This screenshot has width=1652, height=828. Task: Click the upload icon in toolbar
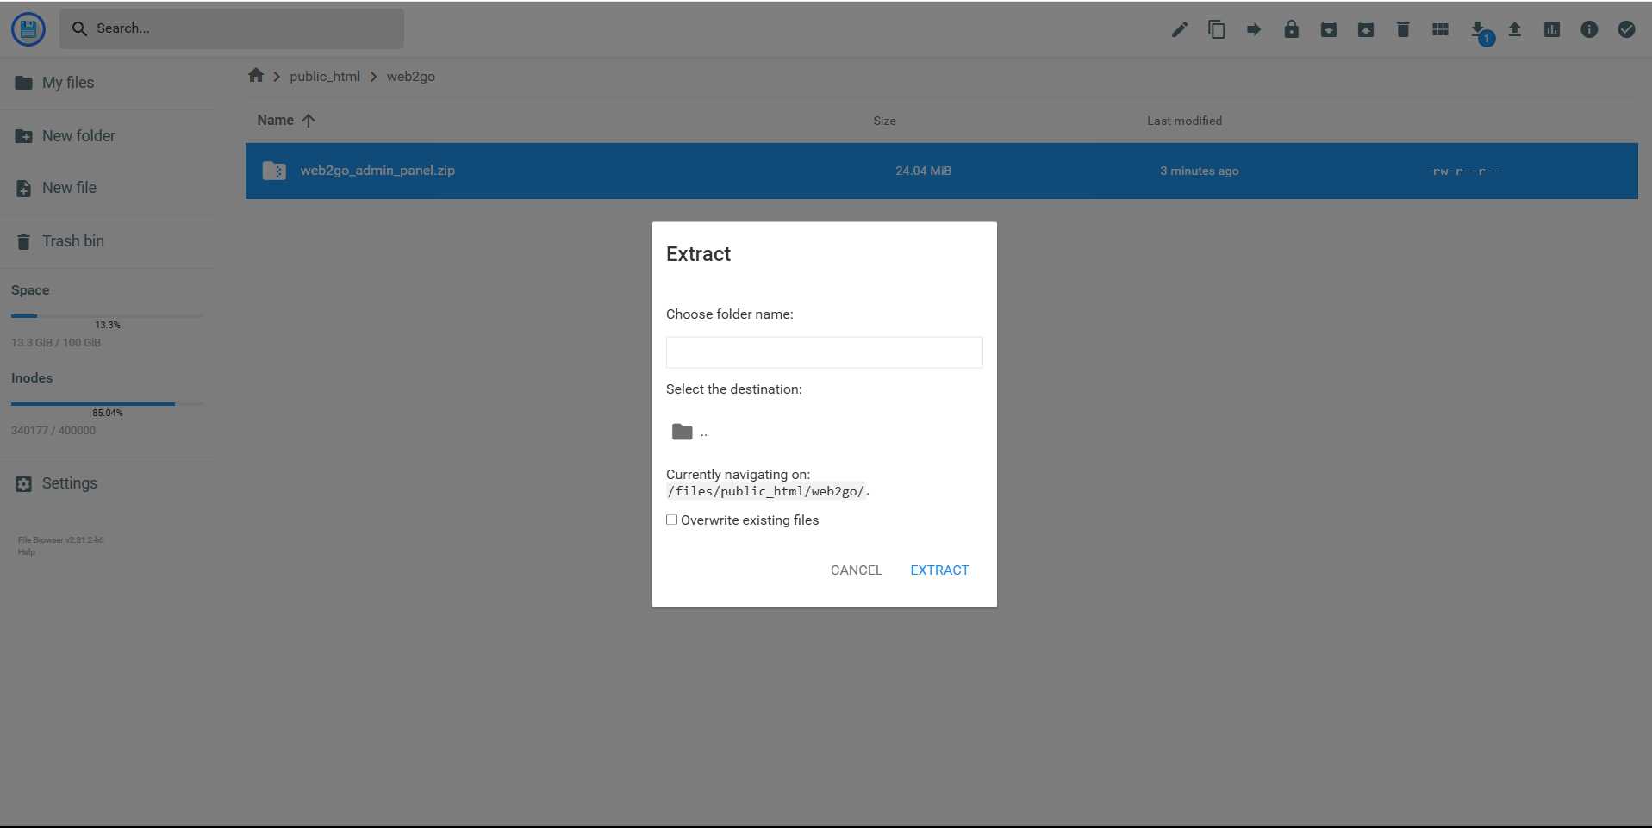1514,30
